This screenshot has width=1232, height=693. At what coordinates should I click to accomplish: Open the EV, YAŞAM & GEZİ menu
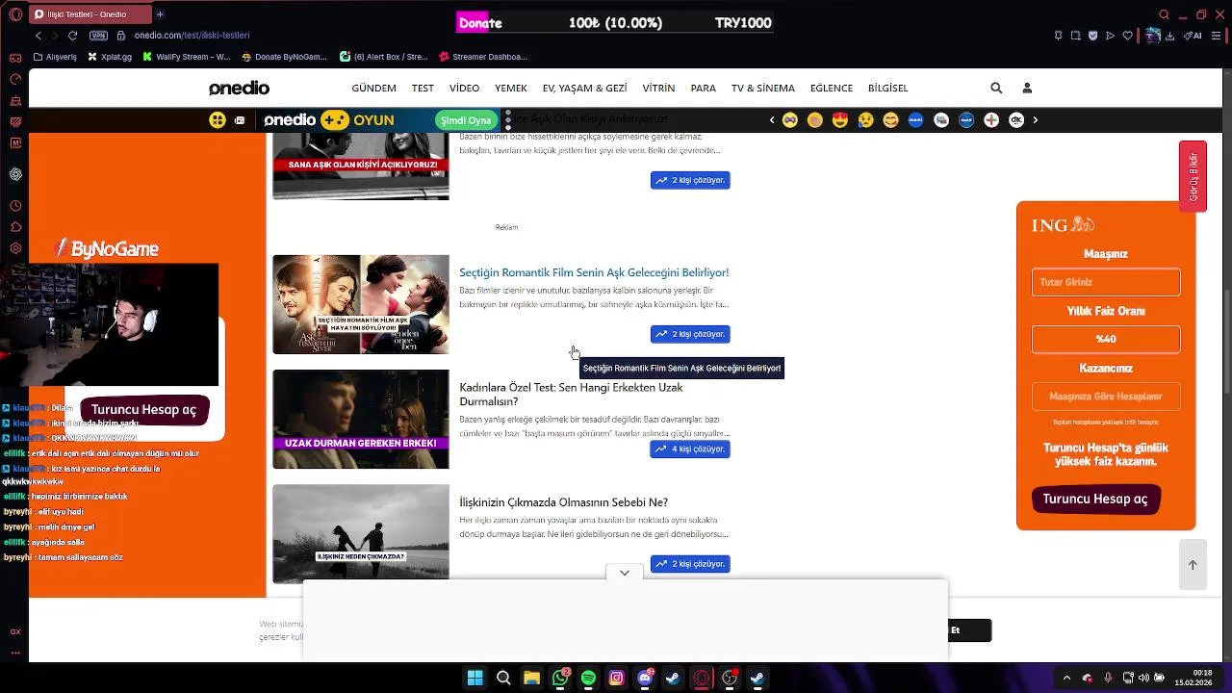[584, 88]
